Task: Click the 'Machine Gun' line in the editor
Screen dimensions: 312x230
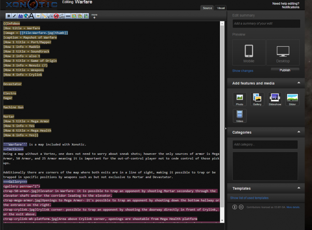Action: click(13, 107)
